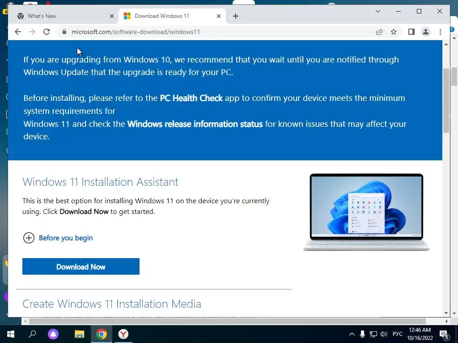Open Chrome three-dot menu
The height and width of the screenshot is (343, 458).
point(440,32)
